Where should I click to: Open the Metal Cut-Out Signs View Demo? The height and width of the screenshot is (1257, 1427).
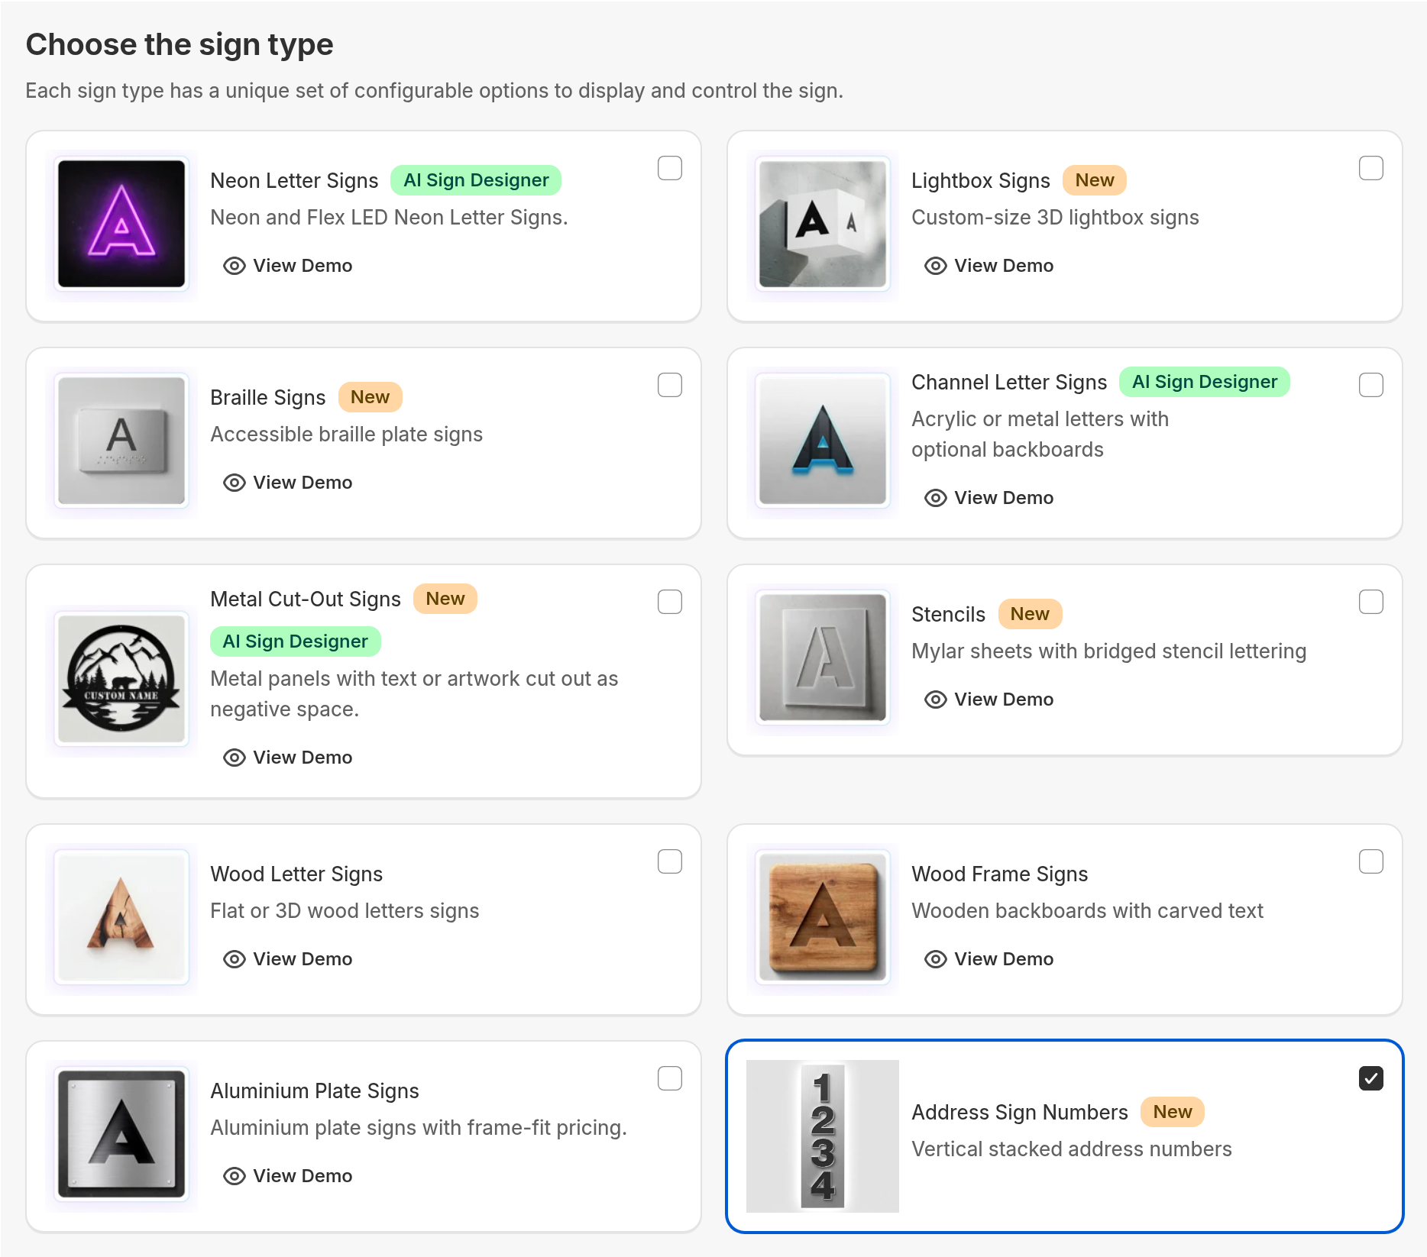point(288,758)
